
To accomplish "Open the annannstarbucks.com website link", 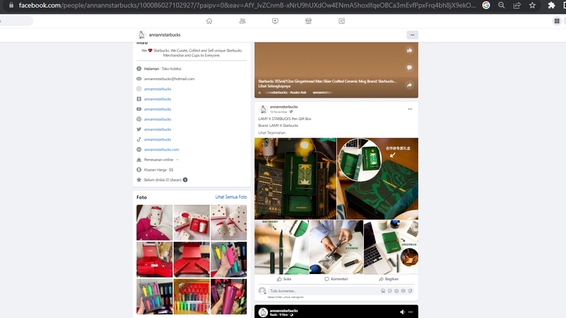I will (x=161, y=149).
